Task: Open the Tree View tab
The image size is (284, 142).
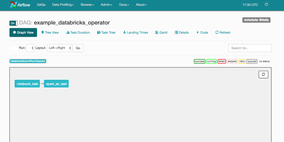Action: (x=50, y=32)
